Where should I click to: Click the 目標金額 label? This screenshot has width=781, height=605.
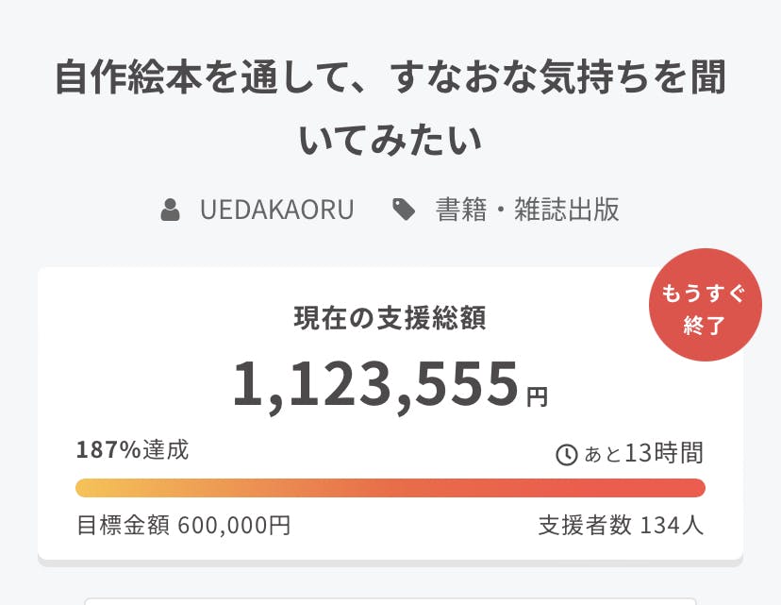coord(123,525)
